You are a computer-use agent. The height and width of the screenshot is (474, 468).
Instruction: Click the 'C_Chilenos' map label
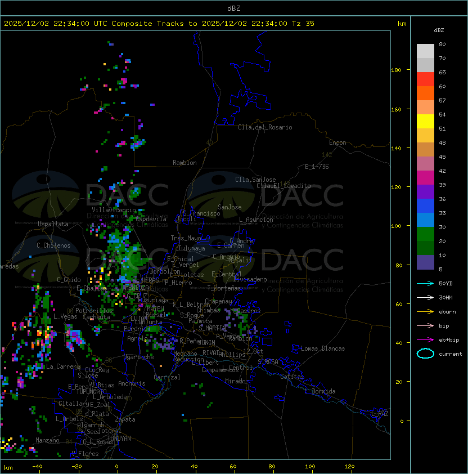point(53,245)
